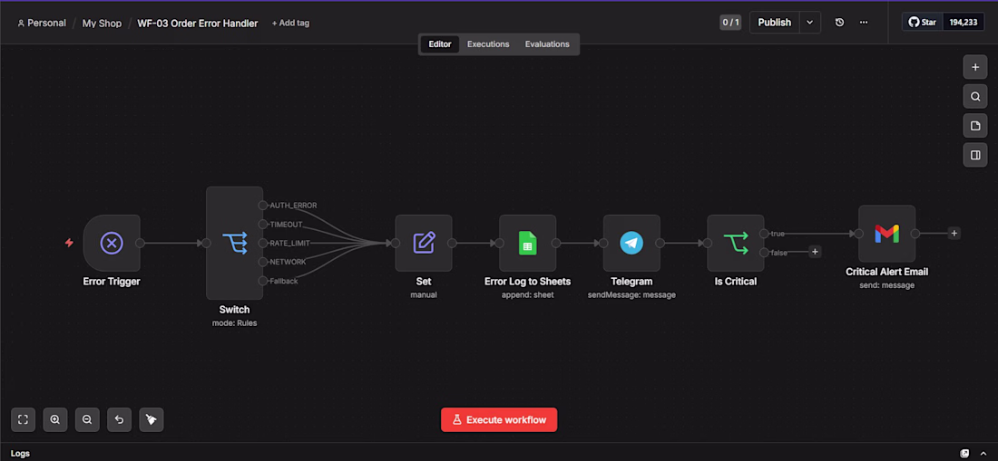Click the GitHub Star button

pyautogui.click(x=923, y=23)
